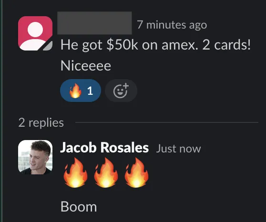Click the "Niceeee" message line
266x222 pixels.
pos(86,66)
